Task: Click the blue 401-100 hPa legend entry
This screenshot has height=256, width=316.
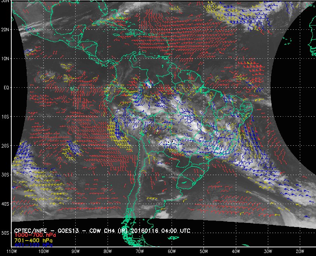Action: (x=33, y=245)
